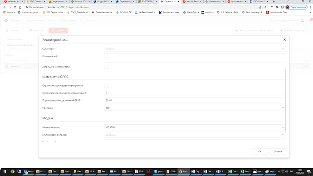Viewport: 313px width, 176px height.
Task: Open the Группа портов опроса dropdown
Action: coord(195,135)
